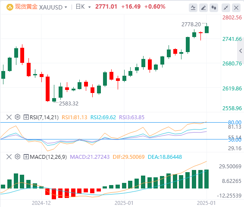Click the RSI(7,14,21) indicator label

tap(44, 117)
